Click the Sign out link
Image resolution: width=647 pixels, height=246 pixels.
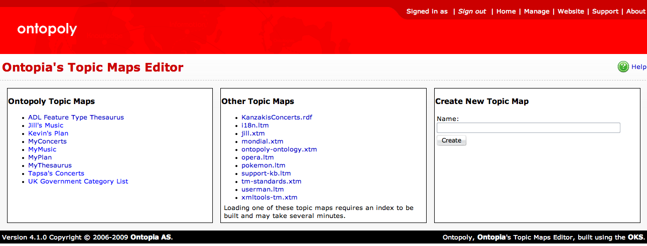click(x=472, y=11)
